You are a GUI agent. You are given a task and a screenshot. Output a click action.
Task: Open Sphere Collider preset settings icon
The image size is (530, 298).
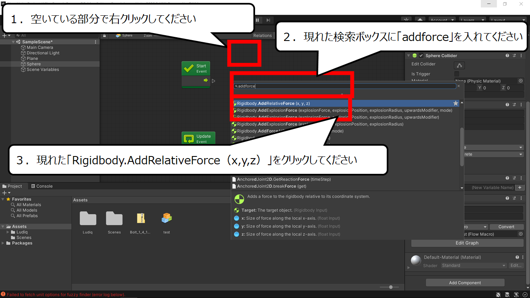515,55
